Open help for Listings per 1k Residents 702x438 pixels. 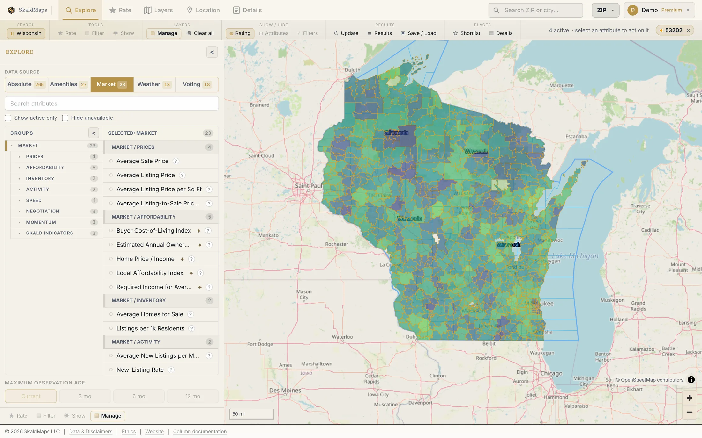(191, 328)
